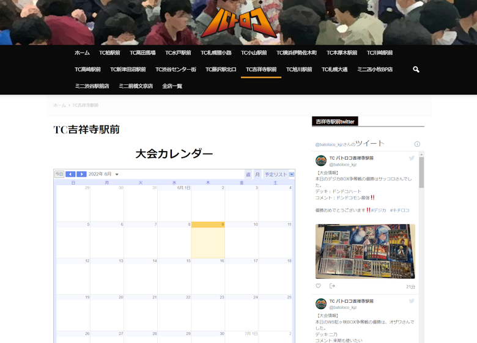Select June 15 in the calendar
This screenshot has height=343, width=477.
coord(174,276)
